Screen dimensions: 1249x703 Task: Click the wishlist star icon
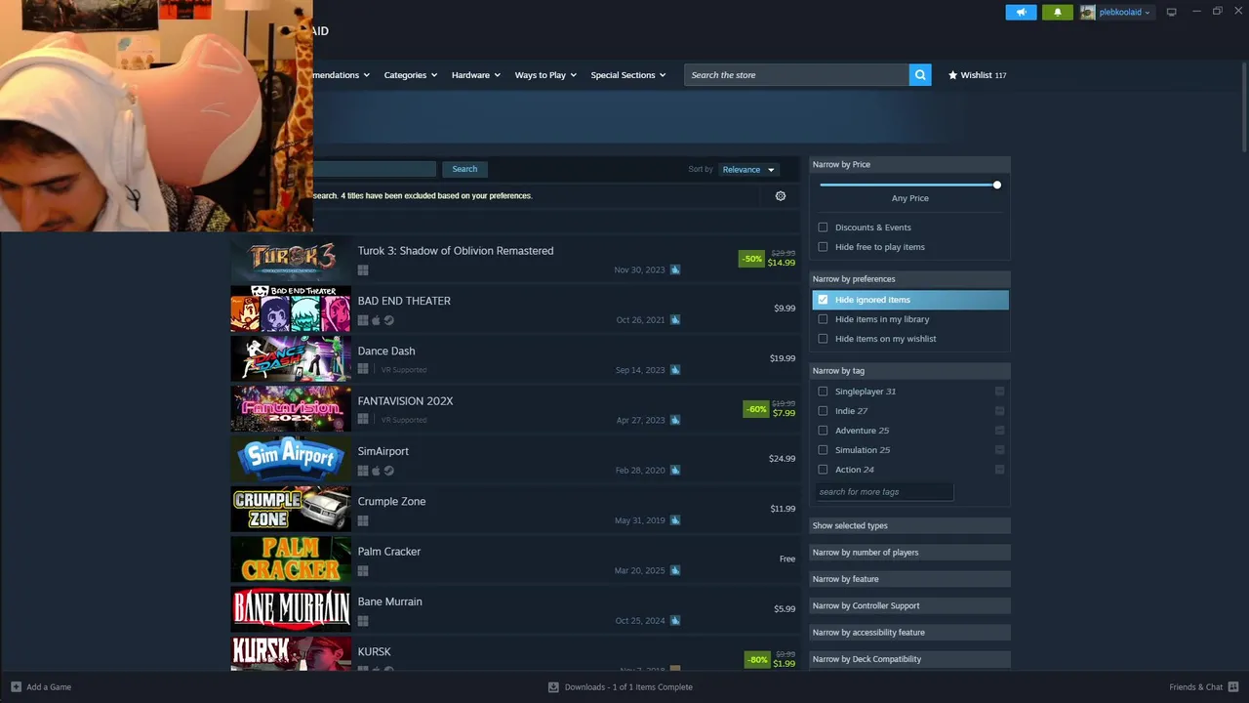[952, 75]
